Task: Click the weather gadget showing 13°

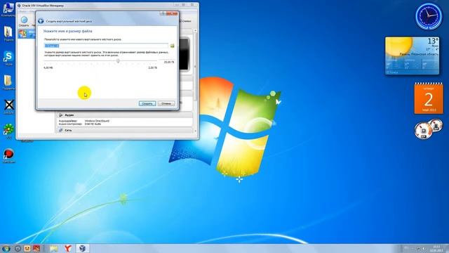Action: pyautogui.click(x=412, y=56)
